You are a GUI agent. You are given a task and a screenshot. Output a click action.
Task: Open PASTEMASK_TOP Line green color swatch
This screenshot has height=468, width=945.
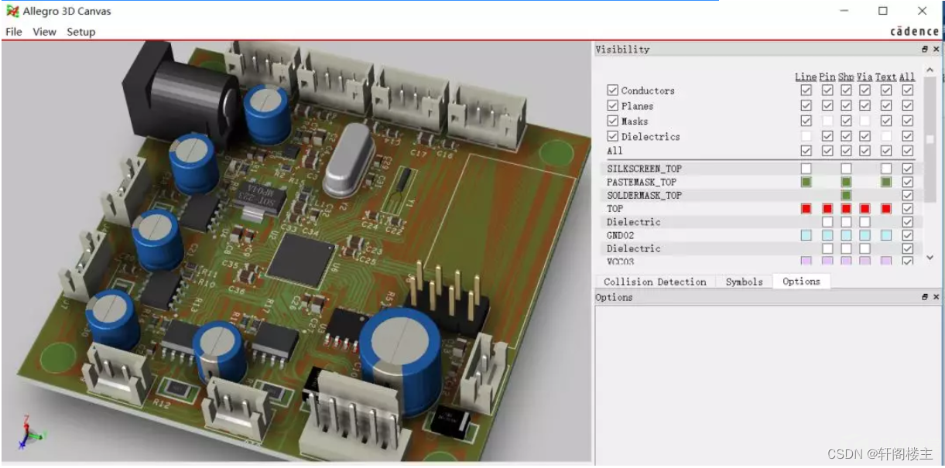806,182
